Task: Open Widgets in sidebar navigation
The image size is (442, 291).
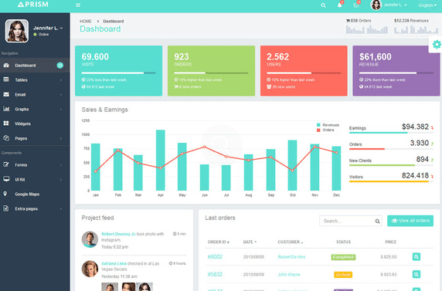Action: (x=35, y=124)
